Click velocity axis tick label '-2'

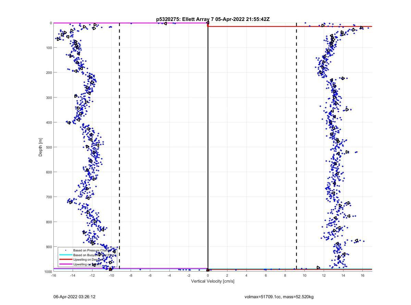click(x=189, y=275)
